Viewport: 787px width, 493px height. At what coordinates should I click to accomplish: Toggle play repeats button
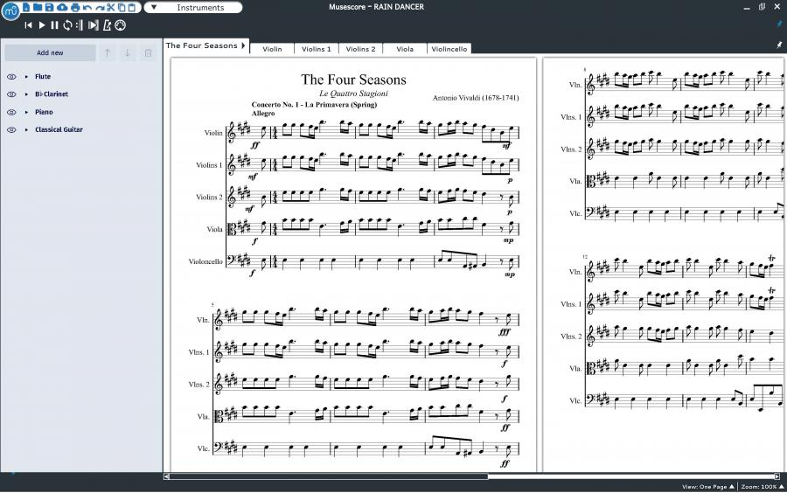point(80,25)
